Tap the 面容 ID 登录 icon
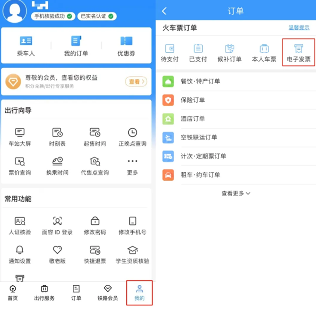This screenshot has width=316, height=309. click(57, 221)
